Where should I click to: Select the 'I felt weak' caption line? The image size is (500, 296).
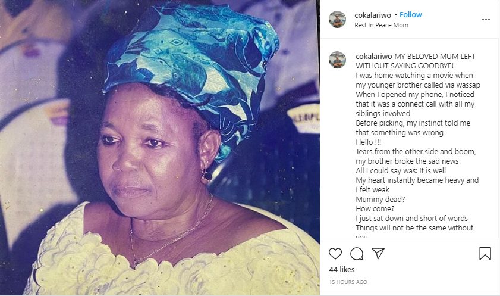(372, 189)
